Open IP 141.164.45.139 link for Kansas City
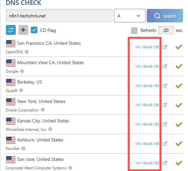 pyautogui.click(x=147, y=124)
